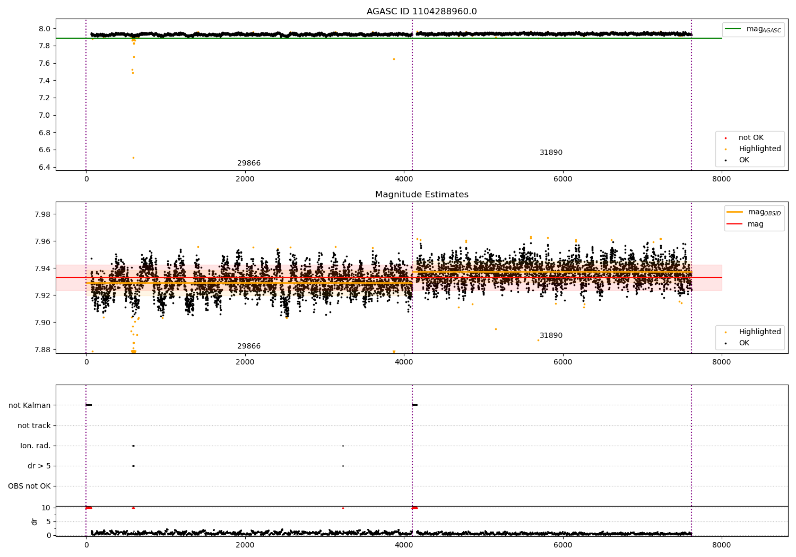Screen dimensions: 796x557
Task: Click the 6.8 y-axis tick in top plot
Action: coord(45,133)
